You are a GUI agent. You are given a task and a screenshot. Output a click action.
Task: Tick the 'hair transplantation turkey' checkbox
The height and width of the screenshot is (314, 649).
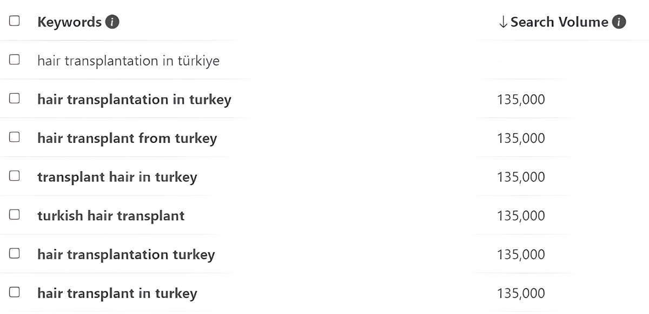tap(15, 253)
